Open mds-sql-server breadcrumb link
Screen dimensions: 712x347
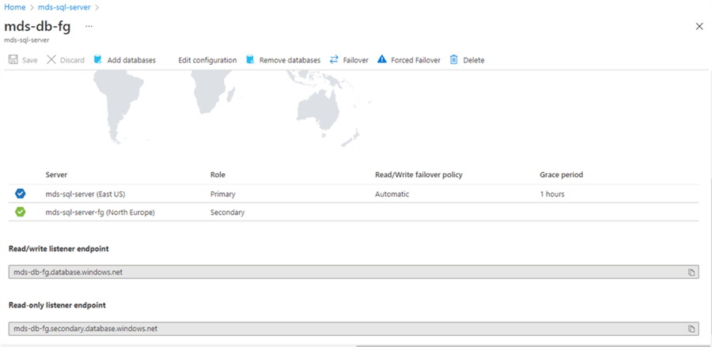click(64, 7)
